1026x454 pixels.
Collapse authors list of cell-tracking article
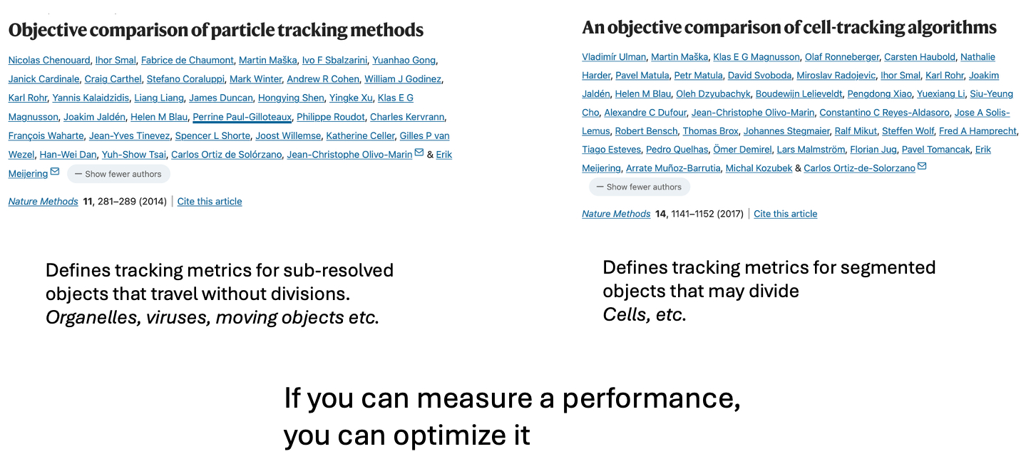[639, 187]
